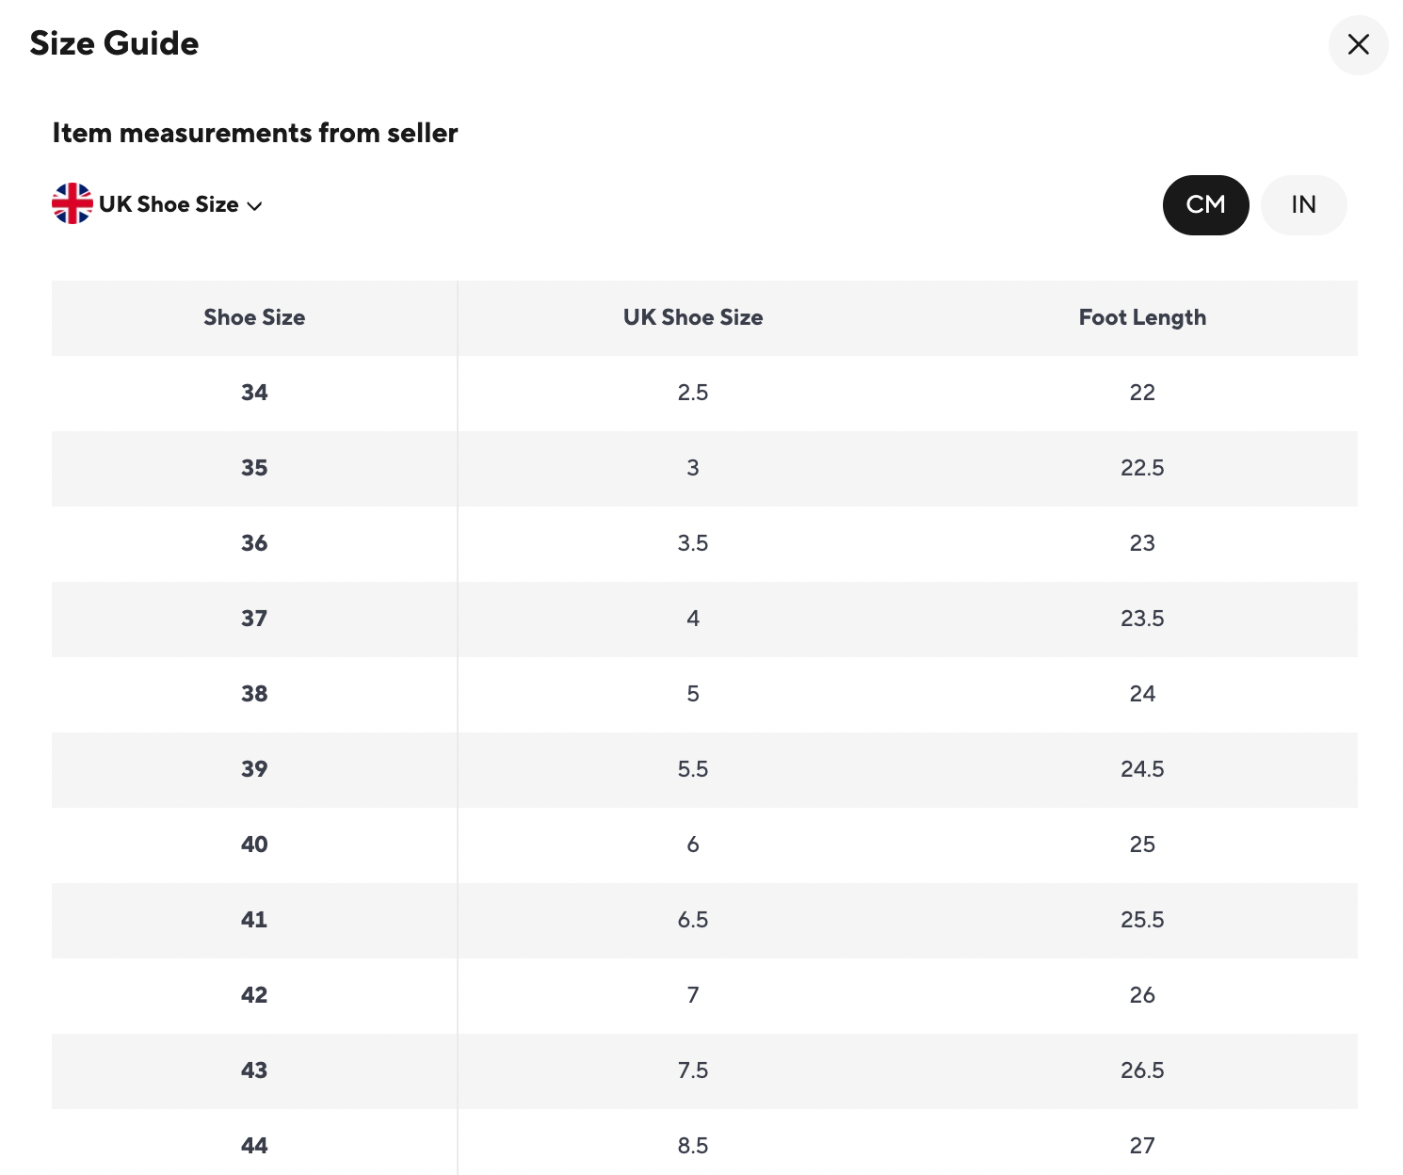Click the UK flag icon
The image size is (1403, 1175).
(73, 203)
